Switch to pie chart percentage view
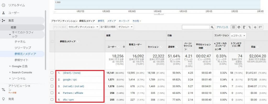 (239, 27)
